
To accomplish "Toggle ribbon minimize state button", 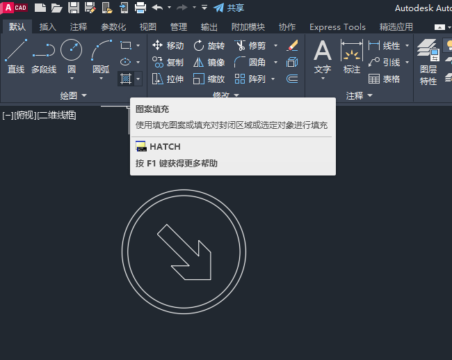I will [x=439, y=27].
